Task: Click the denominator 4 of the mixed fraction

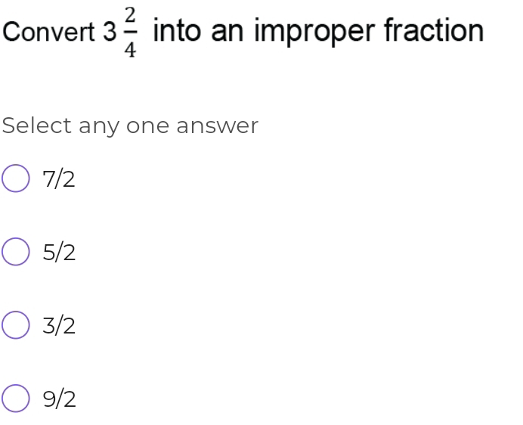Action: point(131,51)
